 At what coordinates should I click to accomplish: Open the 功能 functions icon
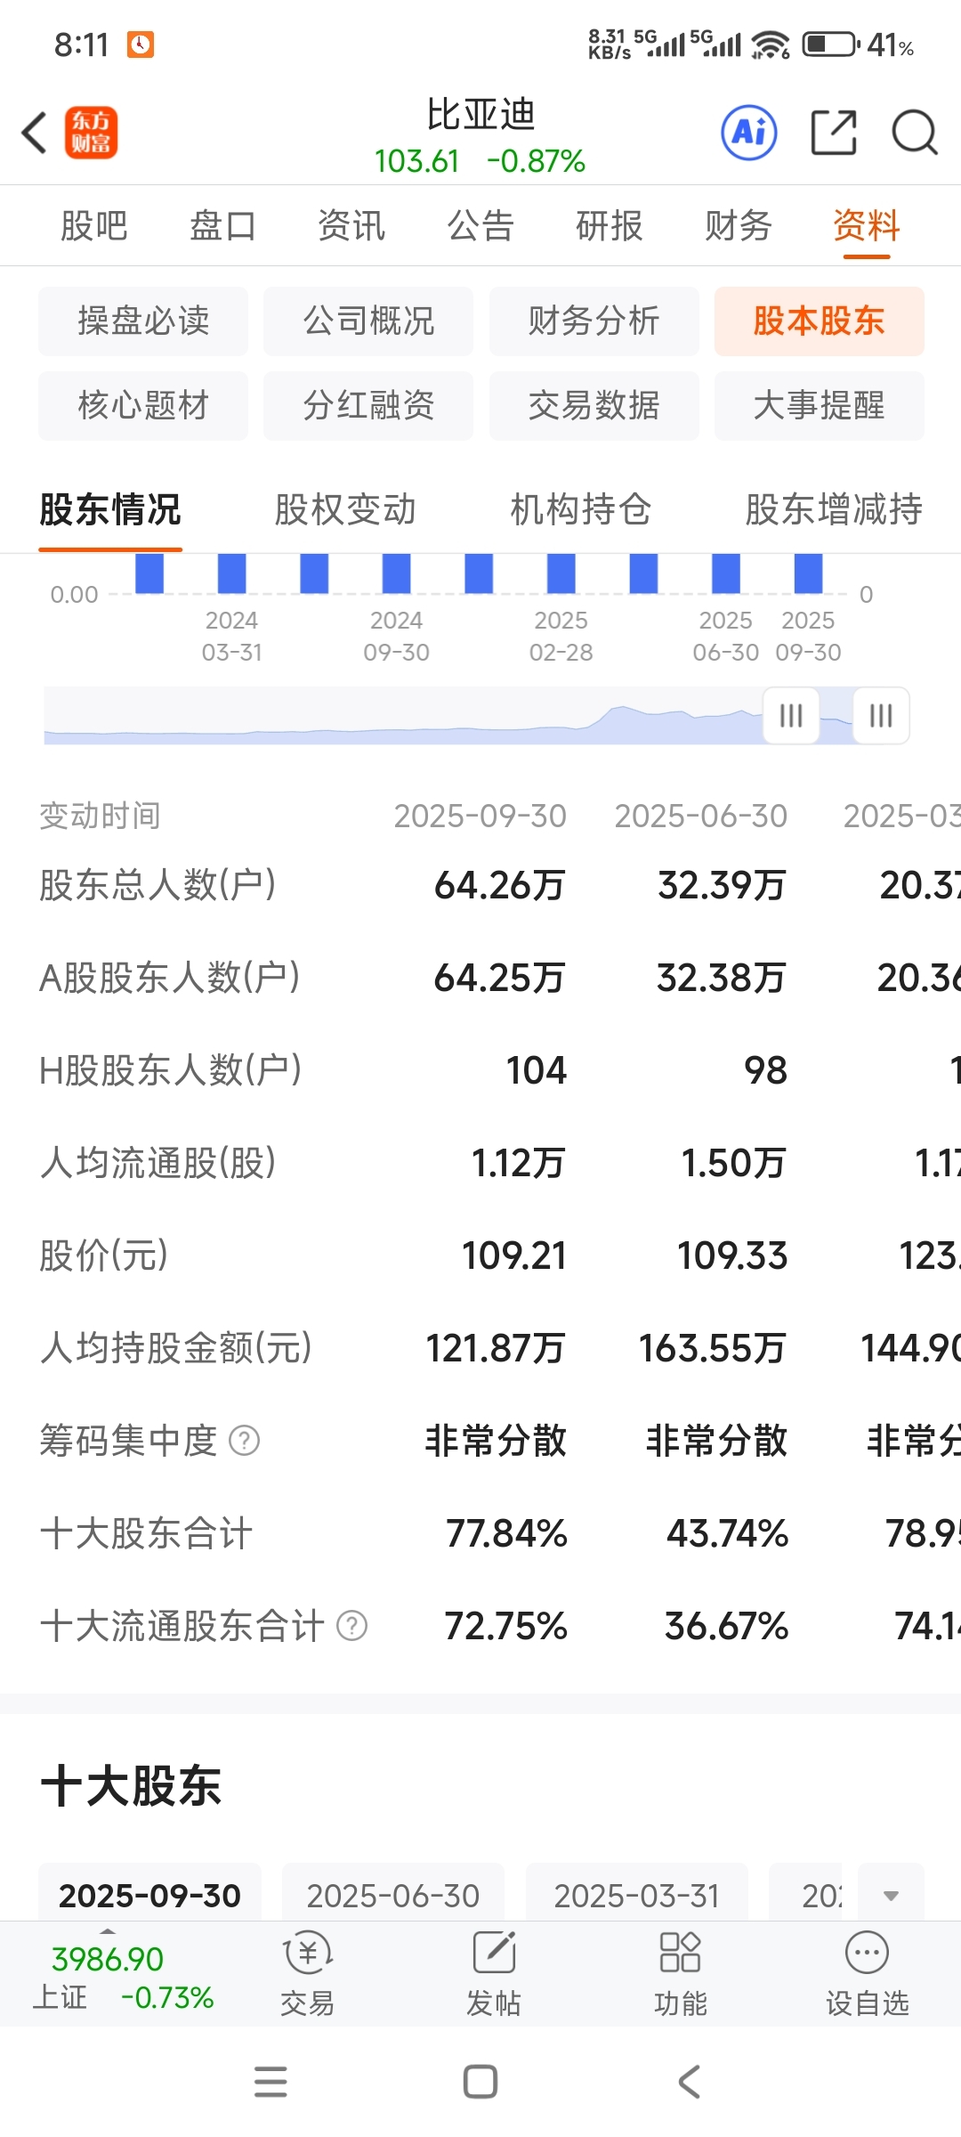tap(681, 1974)
